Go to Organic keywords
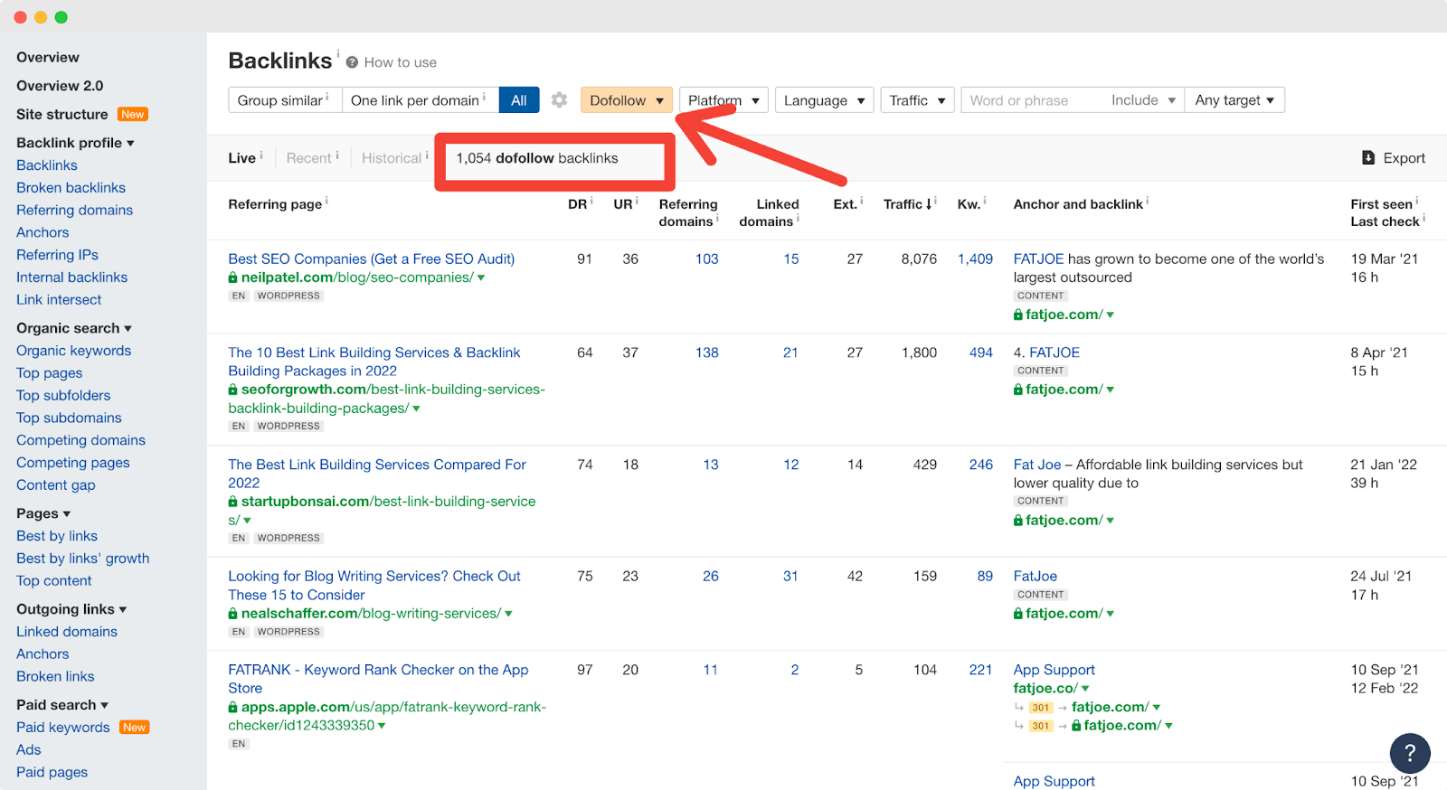 73,351
